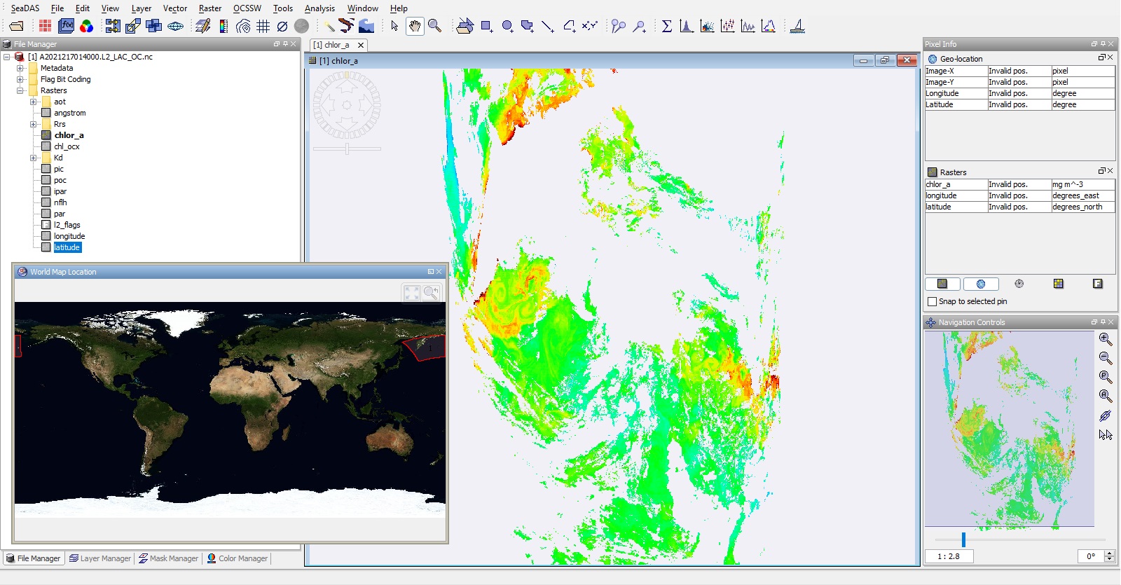This screenshot has height=585, width=1121.
Task: Click the zoom slider in Navigation Controls
Action: [x=963, y=539]
